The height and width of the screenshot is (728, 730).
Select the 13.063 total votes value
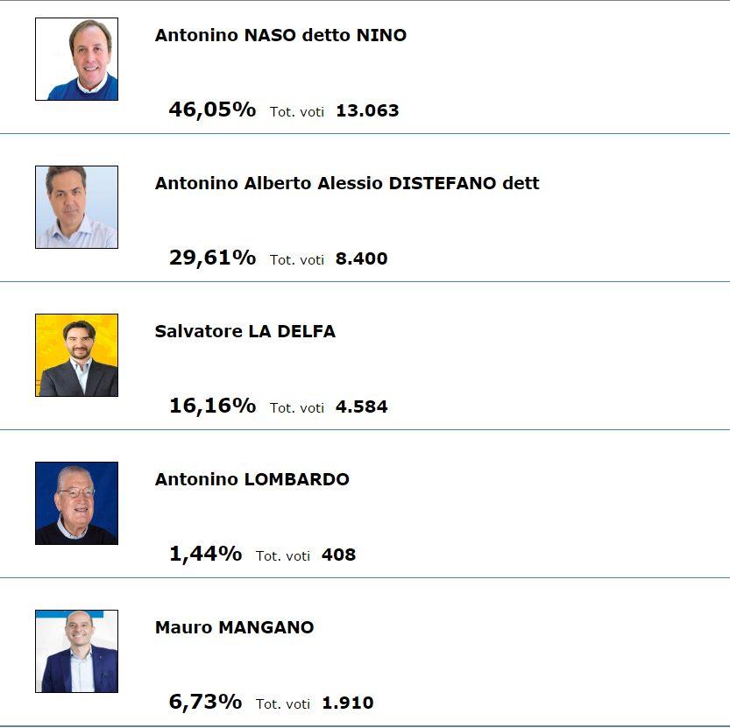coord(367,111)
